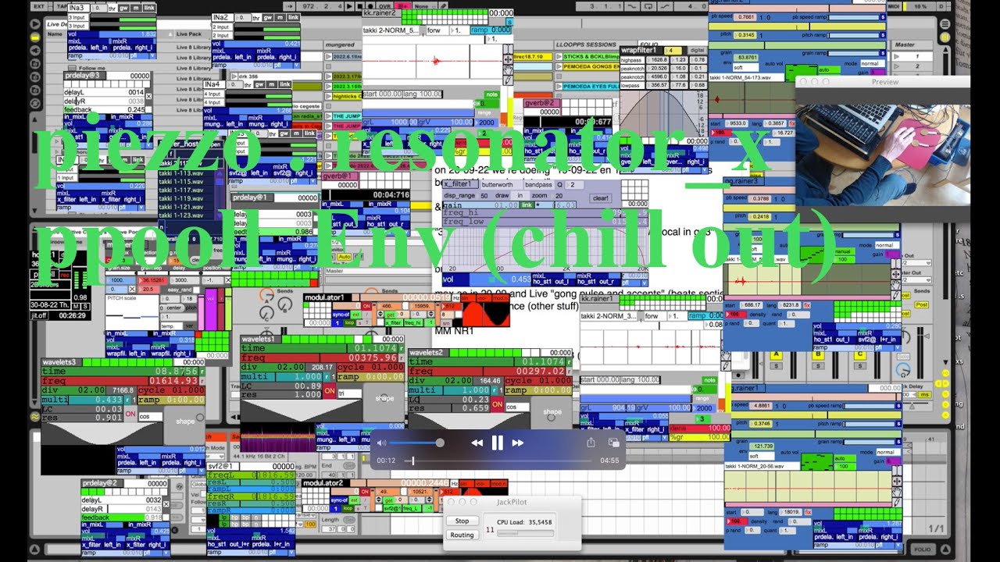Click the clear! button in x_filter1

point(600,197)
